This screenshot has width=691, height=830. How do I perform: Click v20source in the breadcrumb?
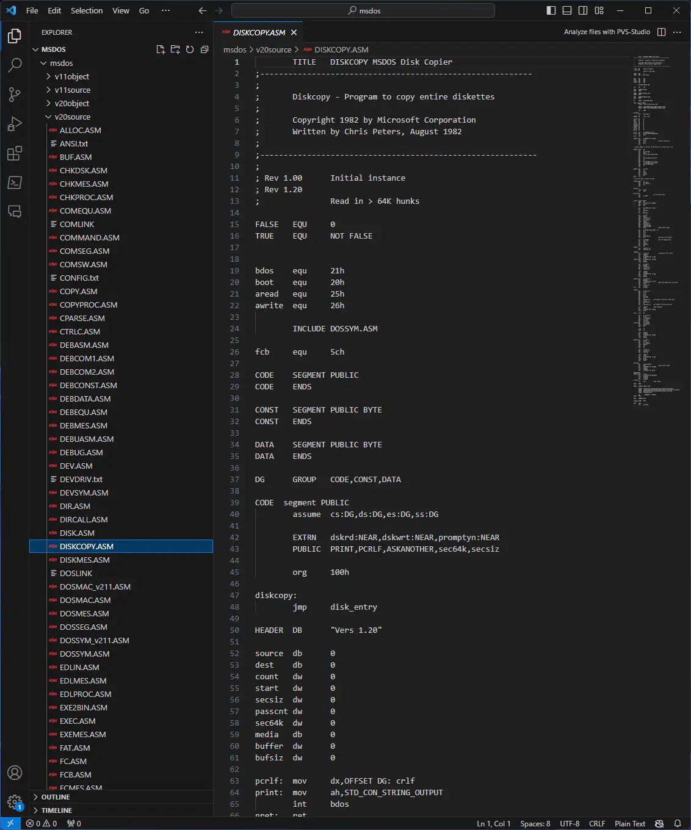pos(273,49)
